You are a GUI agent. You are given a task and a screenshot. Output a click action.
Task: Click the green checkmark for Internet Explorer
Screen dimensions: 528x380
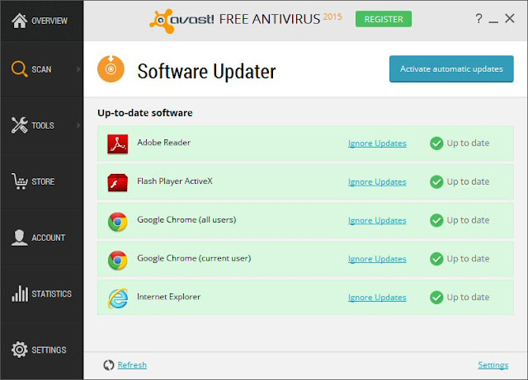click(436, 298)
